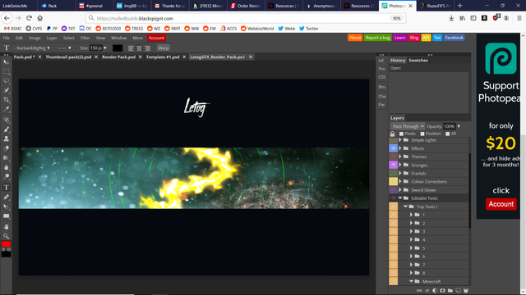Click the Learn button
The height and width of the screenshot is (295, 526).
[399, 38]
